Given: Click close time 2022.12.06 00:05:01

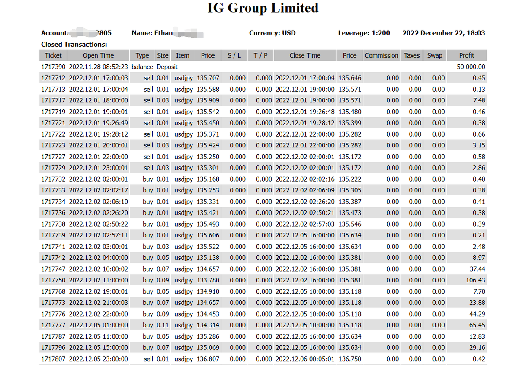Looking at the screenshot, I should tap(305, 359).
